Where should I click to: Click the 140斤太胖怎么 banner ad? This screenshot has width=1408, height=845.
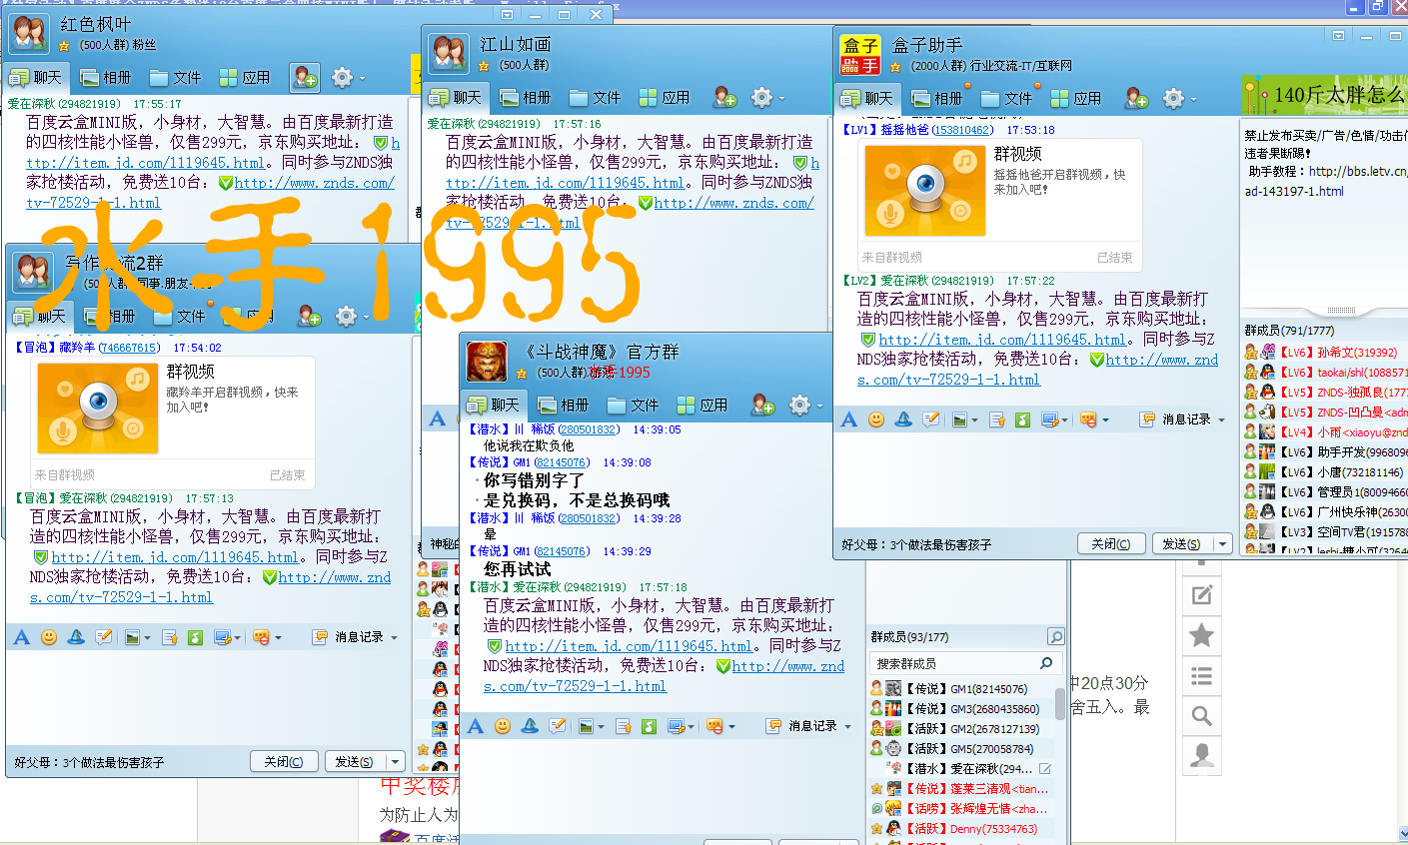pos(1324,95)
